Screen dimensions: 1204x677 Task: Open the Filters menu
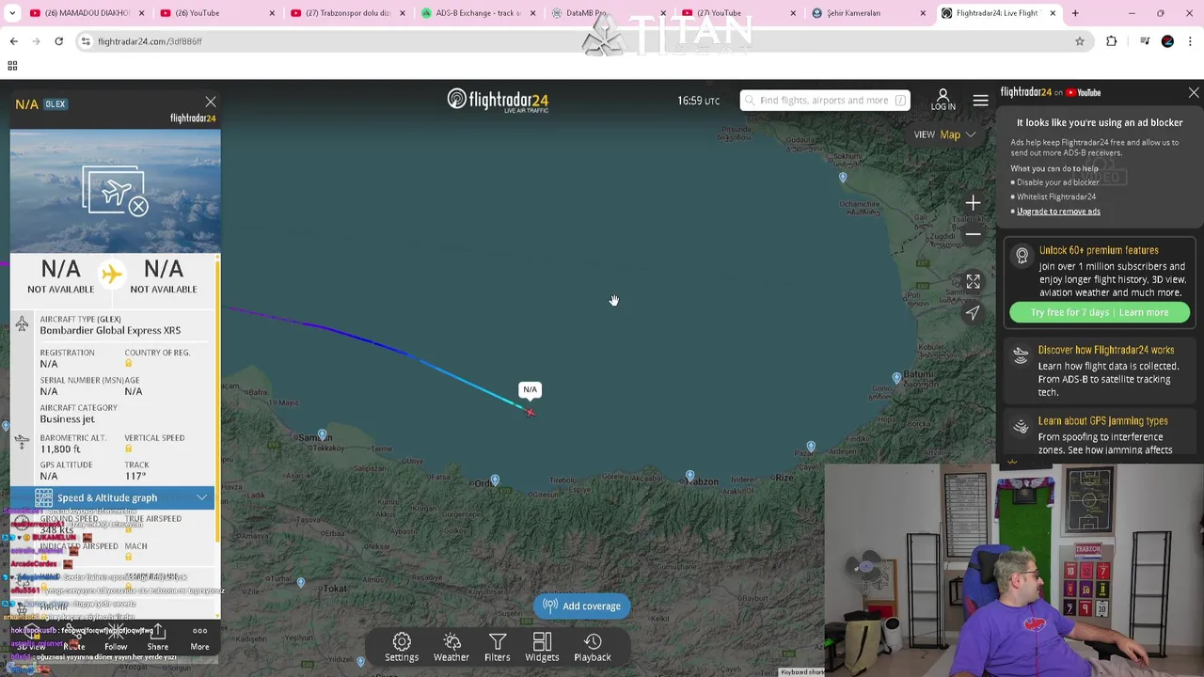[x=497, y=647]
